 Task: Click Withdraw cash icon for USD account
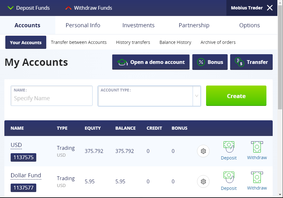pyautogui.click(x=257, y=147)
